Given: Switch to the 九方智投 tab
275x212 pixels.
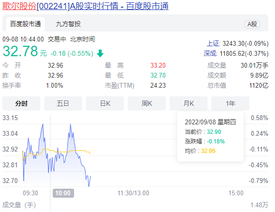Looking at the screenshot, I should coord(68,24).
